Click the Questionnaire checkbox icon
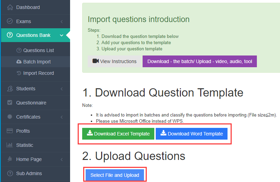The height and width of the screenshot is (182, 280). 10,102
